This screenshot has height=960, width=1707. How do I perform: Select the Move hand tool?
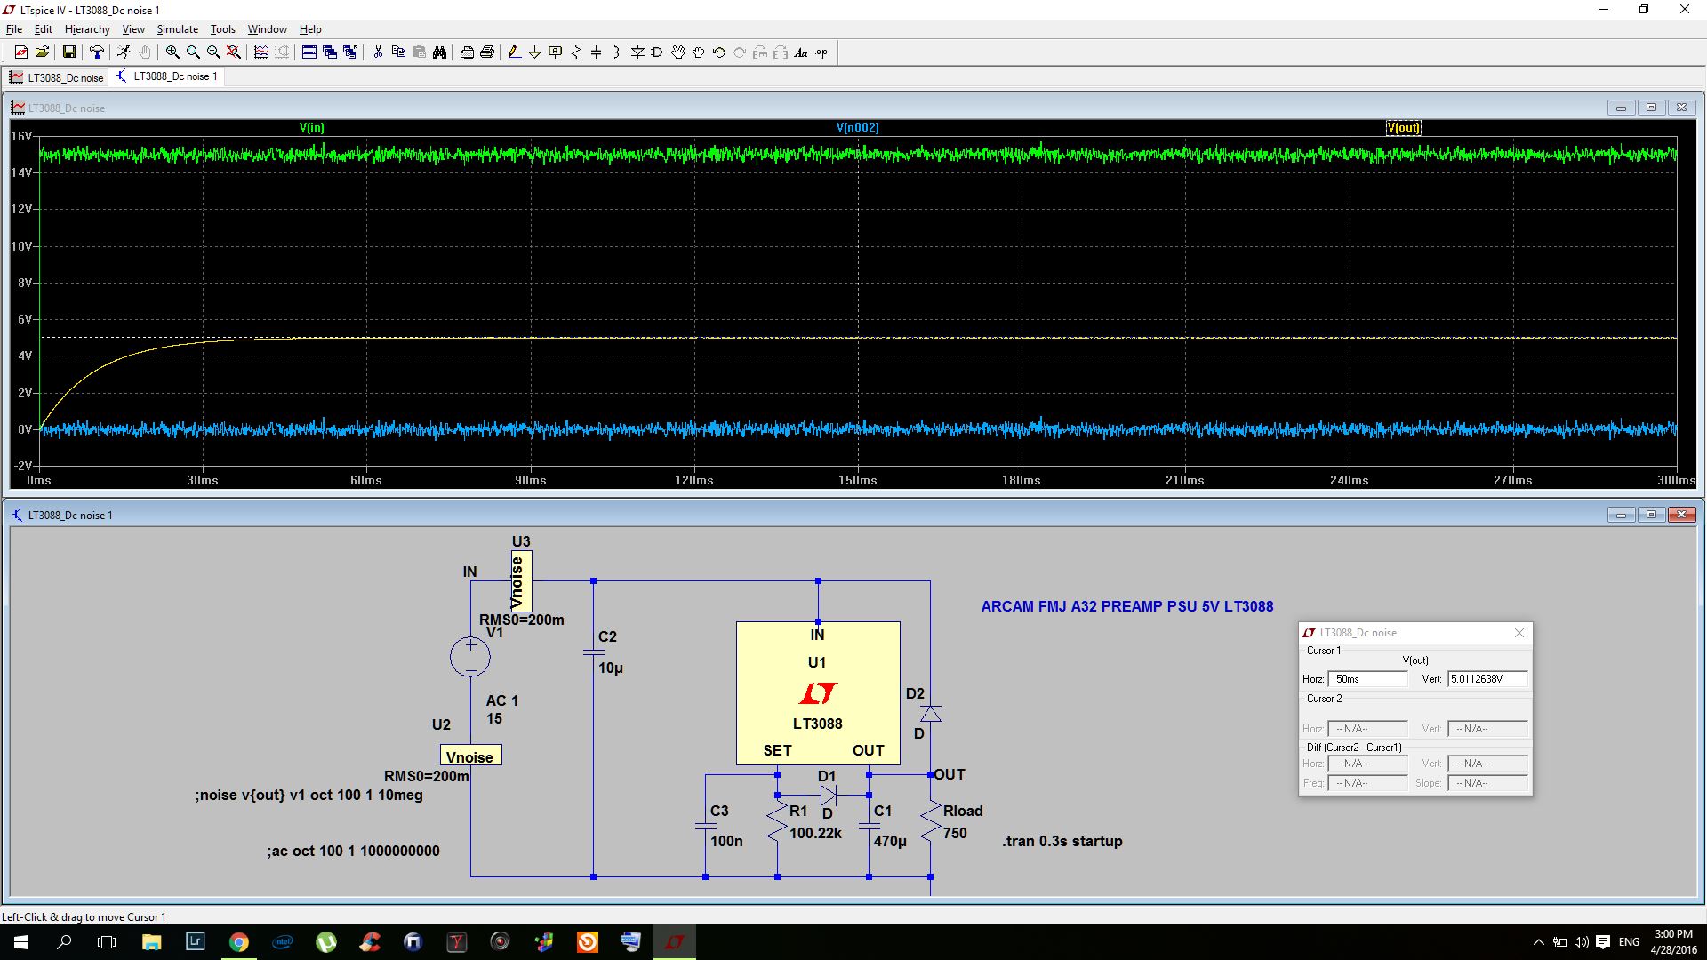point(678,52)
